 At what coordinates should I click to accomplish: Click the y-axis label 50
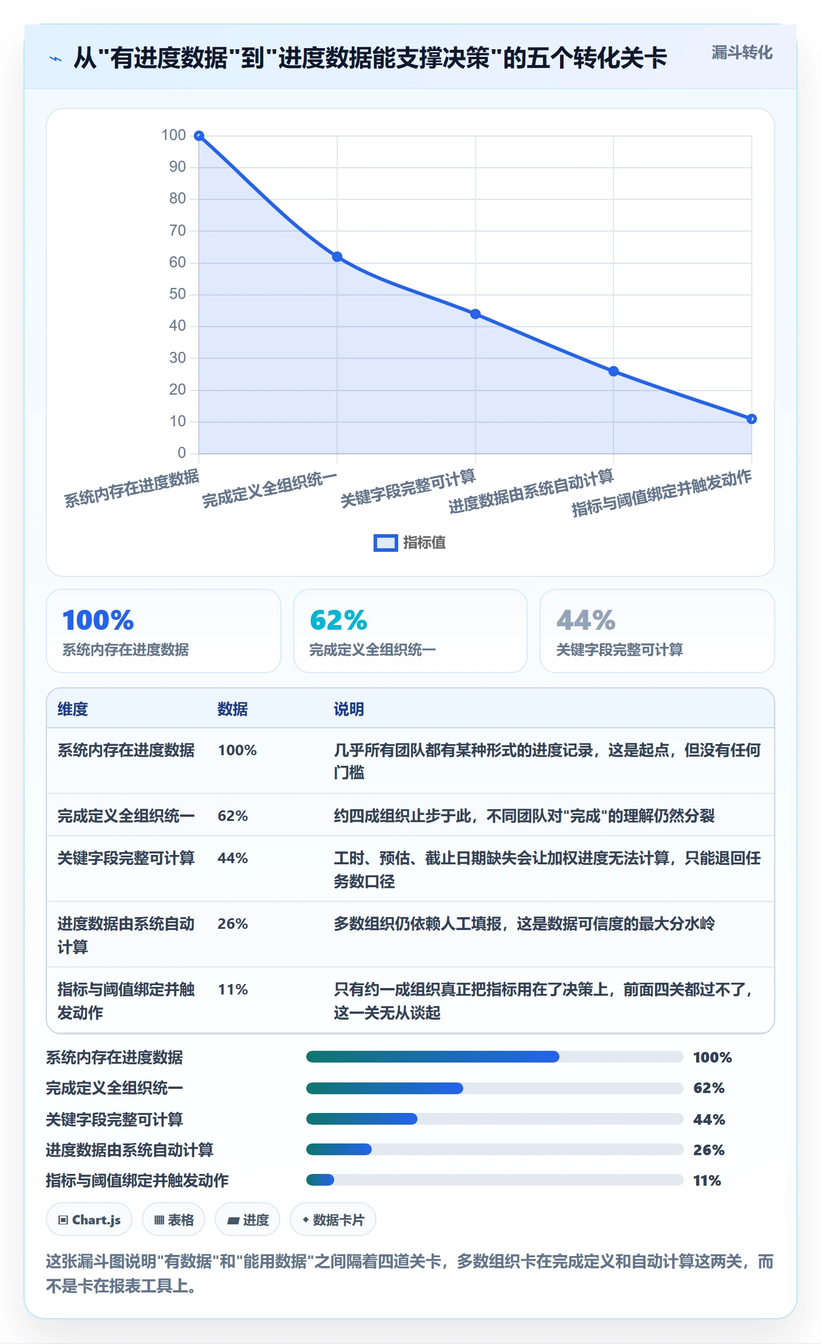click(x=177, y=294)
